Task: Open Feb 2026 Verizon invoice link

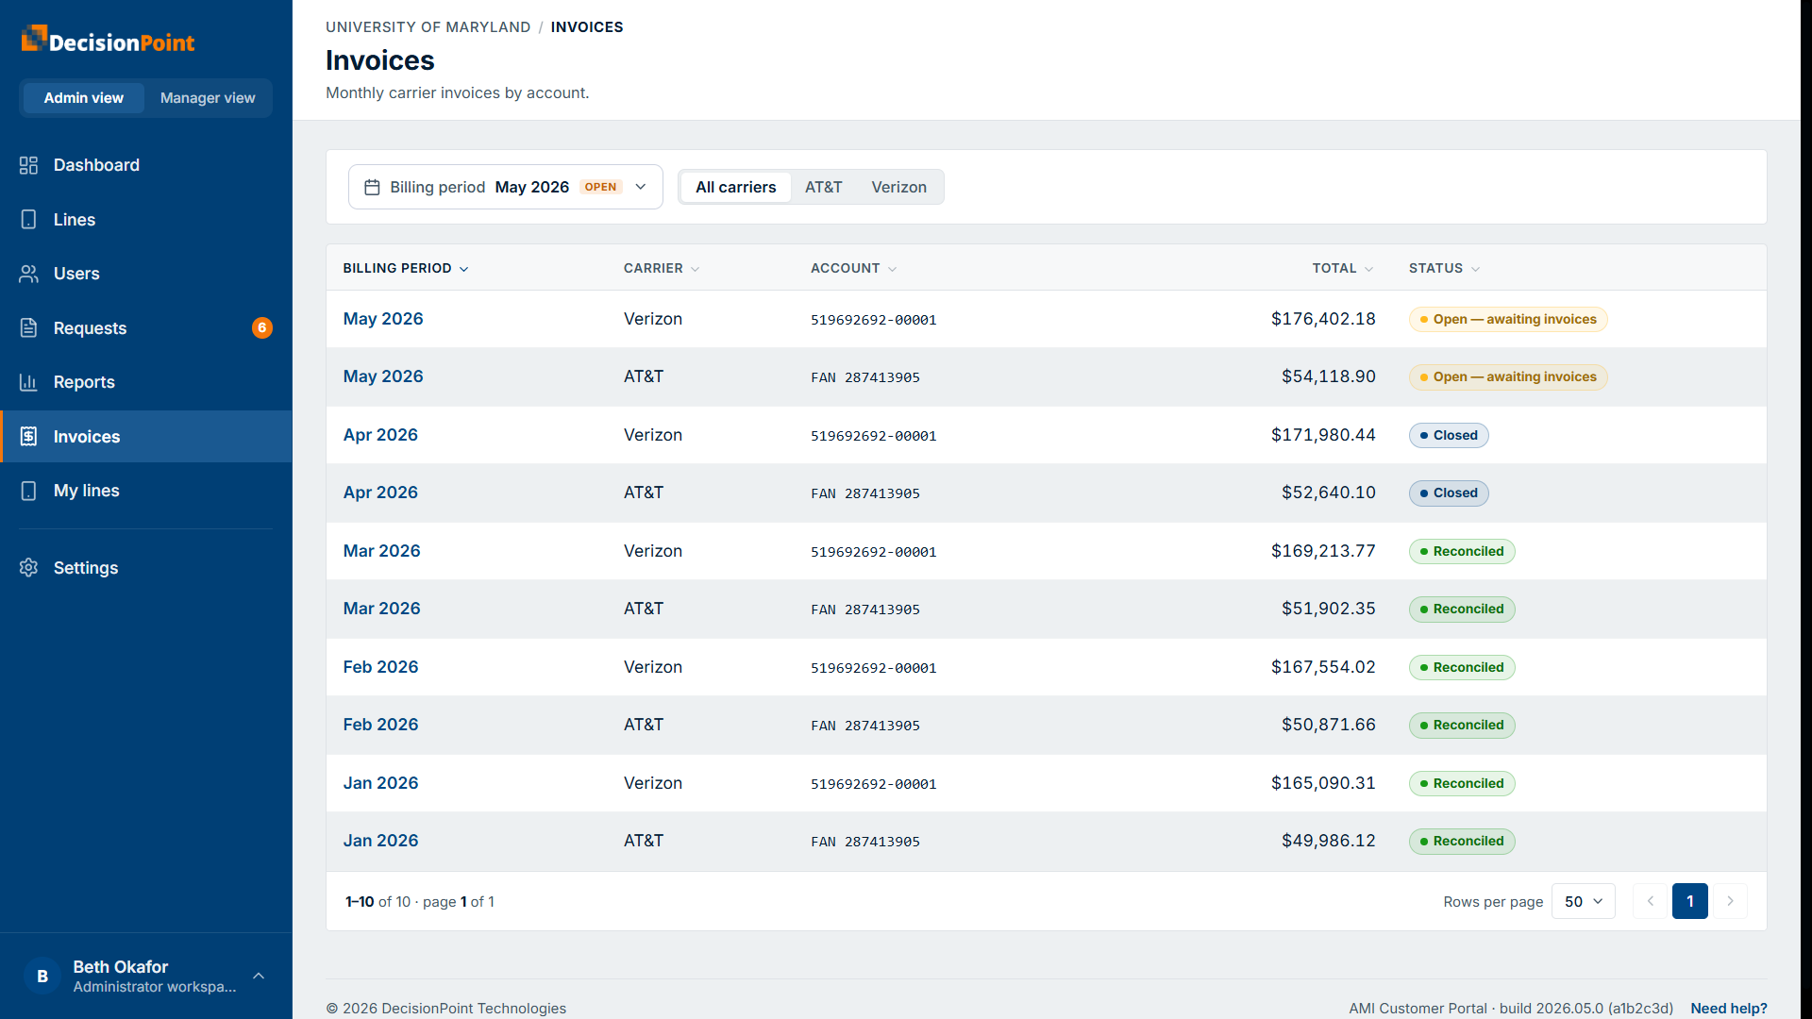Action: pos(380,667)
